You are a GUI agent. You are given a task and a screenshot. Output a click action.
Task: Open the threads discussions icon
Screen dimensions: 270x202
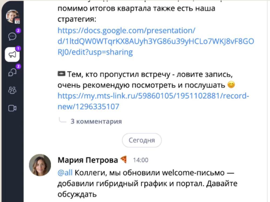pos(12,73)
